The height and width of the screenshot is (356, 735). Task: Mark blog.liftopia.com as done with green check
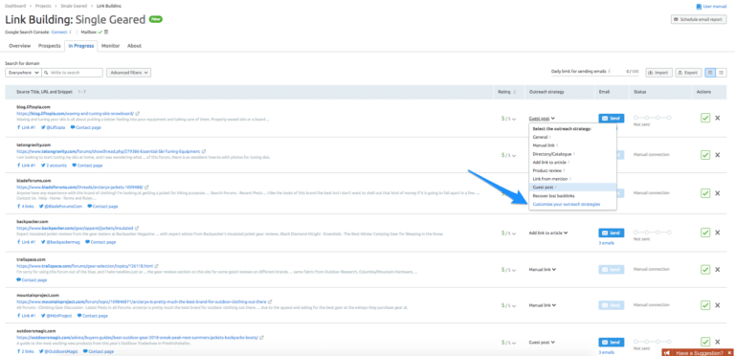coord(705,118)
